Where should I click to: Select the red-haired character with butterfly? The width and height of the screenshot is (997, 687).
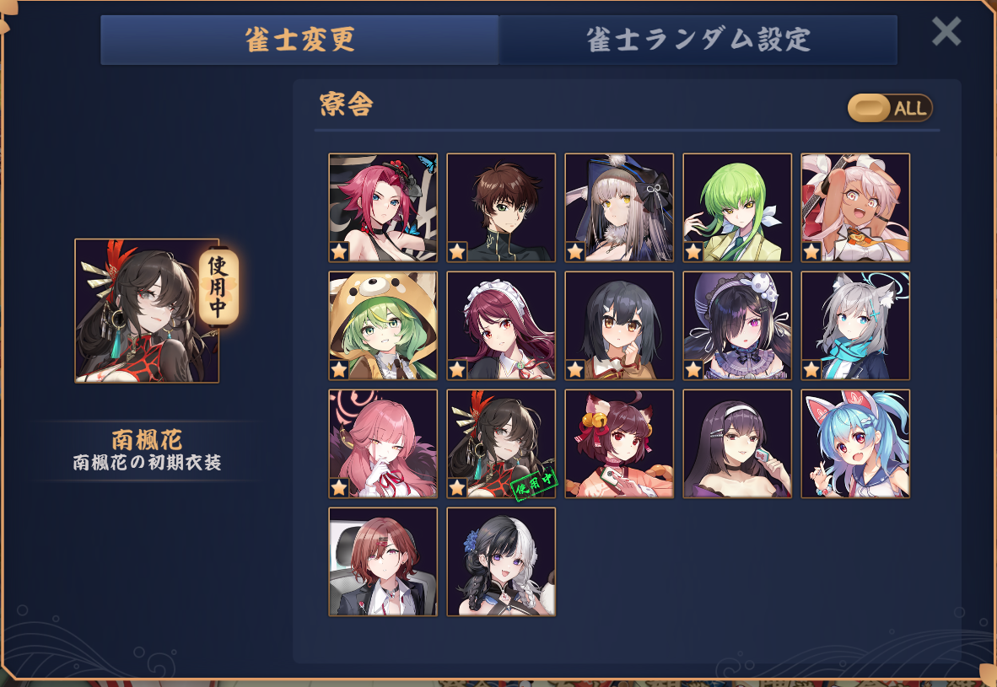(x=383, y=208)
